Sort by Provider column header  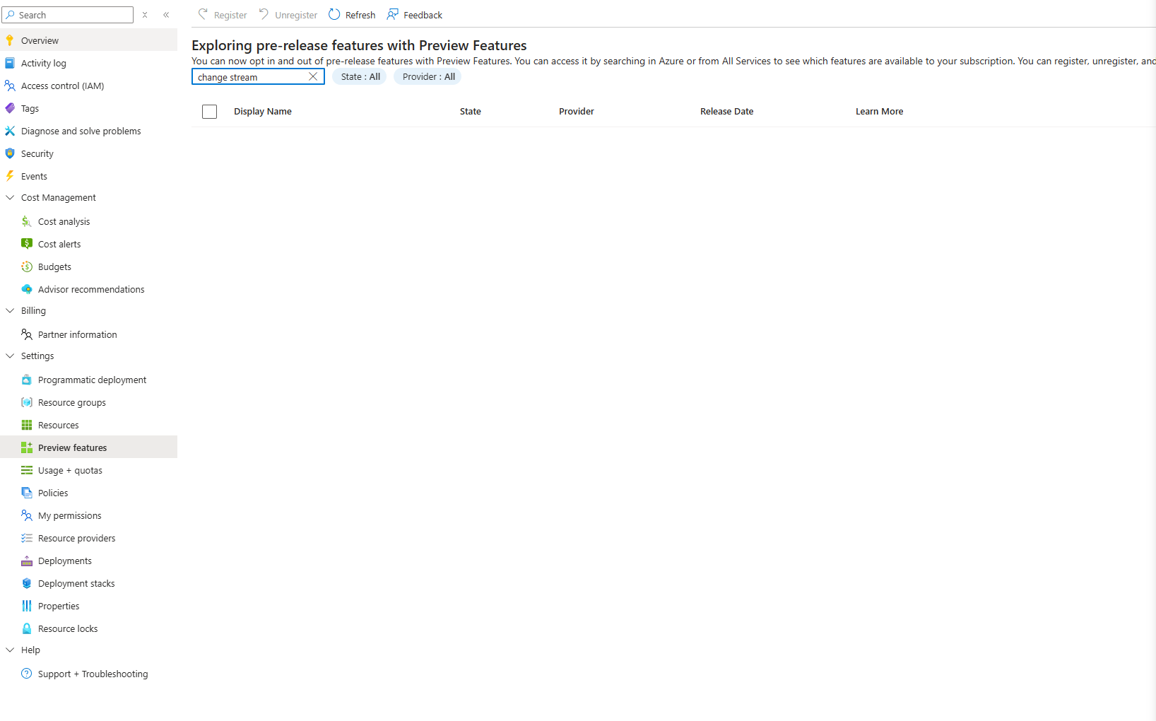(x=577, y=112)
